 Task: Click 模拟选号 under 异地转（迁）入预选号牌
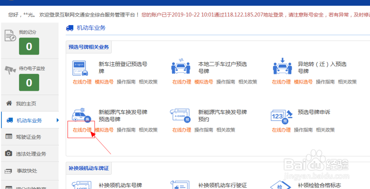[303, 82]
